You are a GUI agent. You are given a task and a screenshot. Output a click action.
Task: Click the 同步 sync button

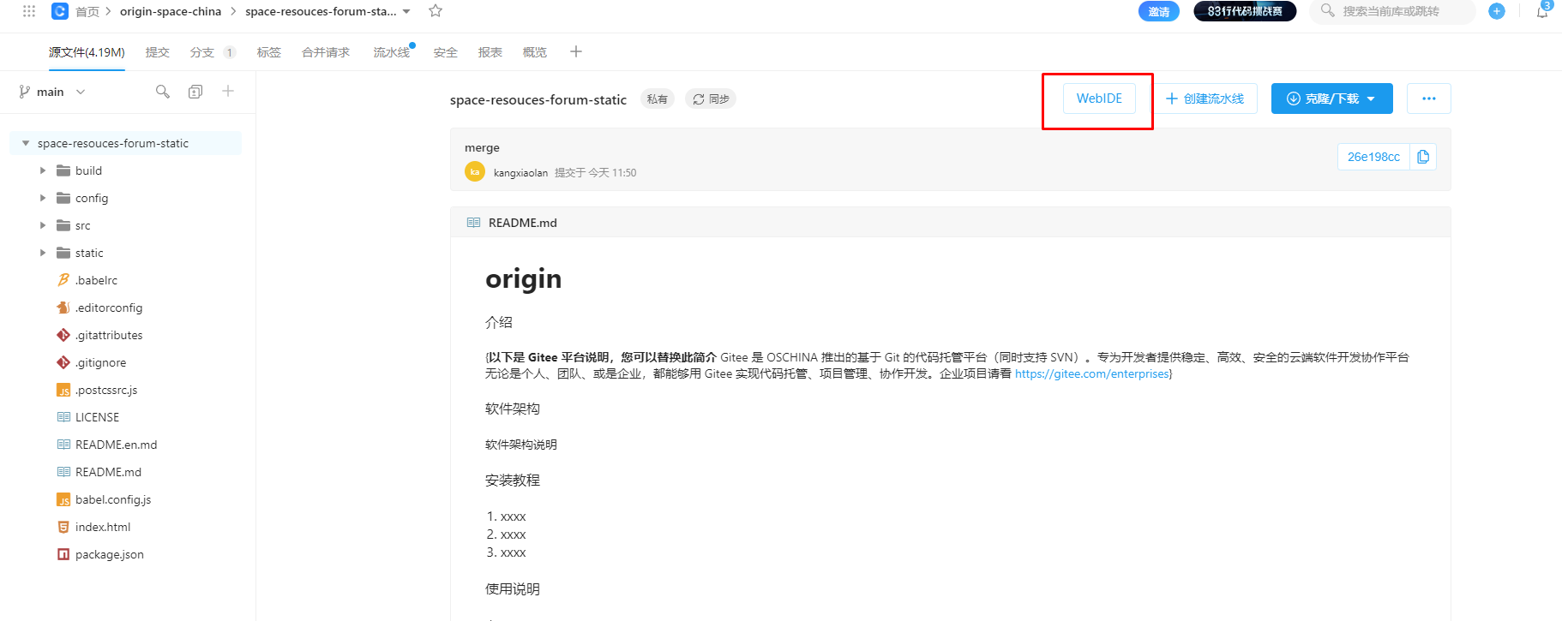pyautogui.click(x=711, y=99)
